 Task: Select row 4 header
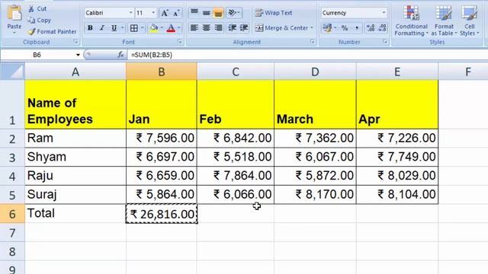click(x=12, y=176)
